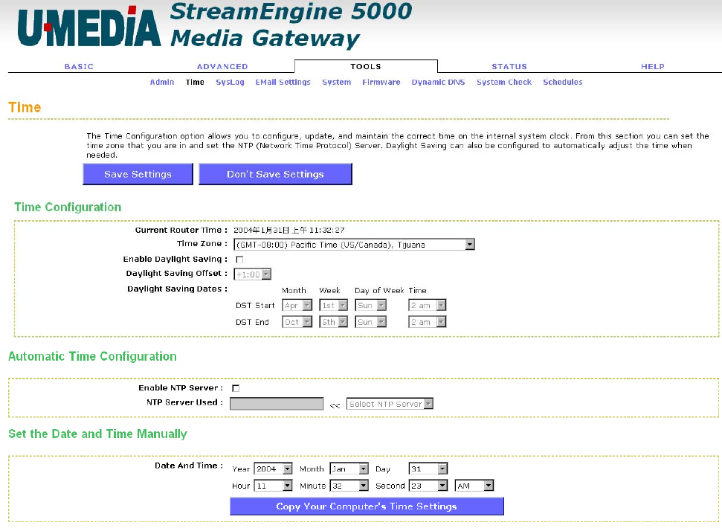Open the SysLog page

point(230,82)
